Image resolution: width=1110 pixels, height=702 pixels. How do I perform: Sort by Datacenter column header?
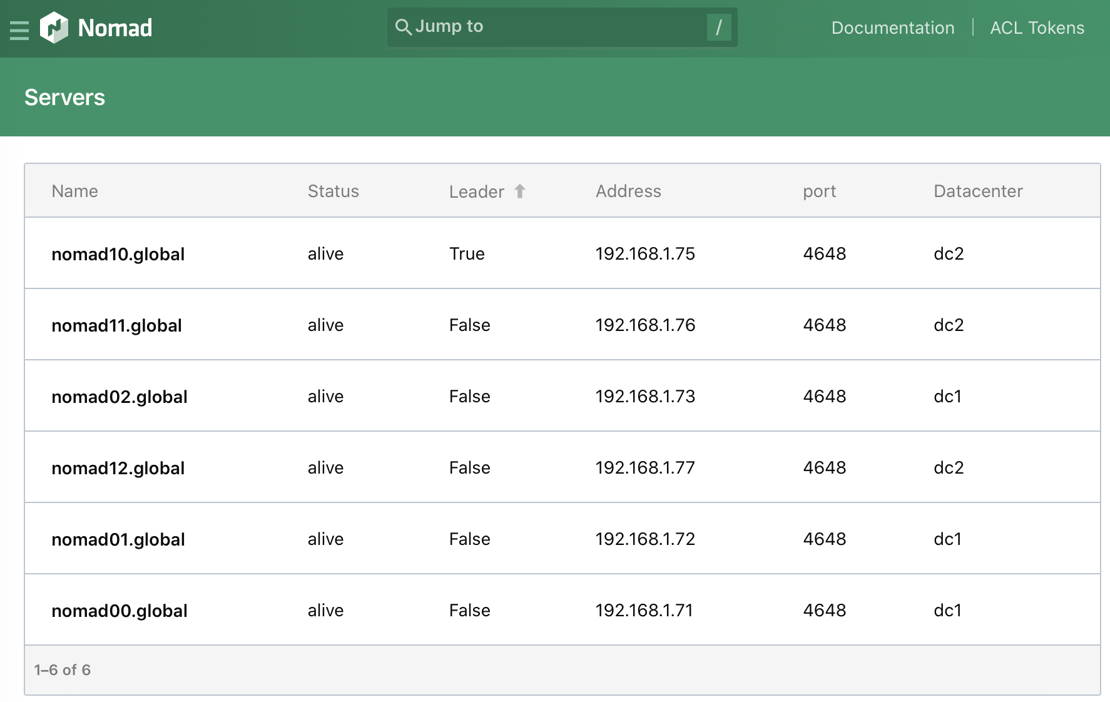pyautogui.click(x=977, y=191)
